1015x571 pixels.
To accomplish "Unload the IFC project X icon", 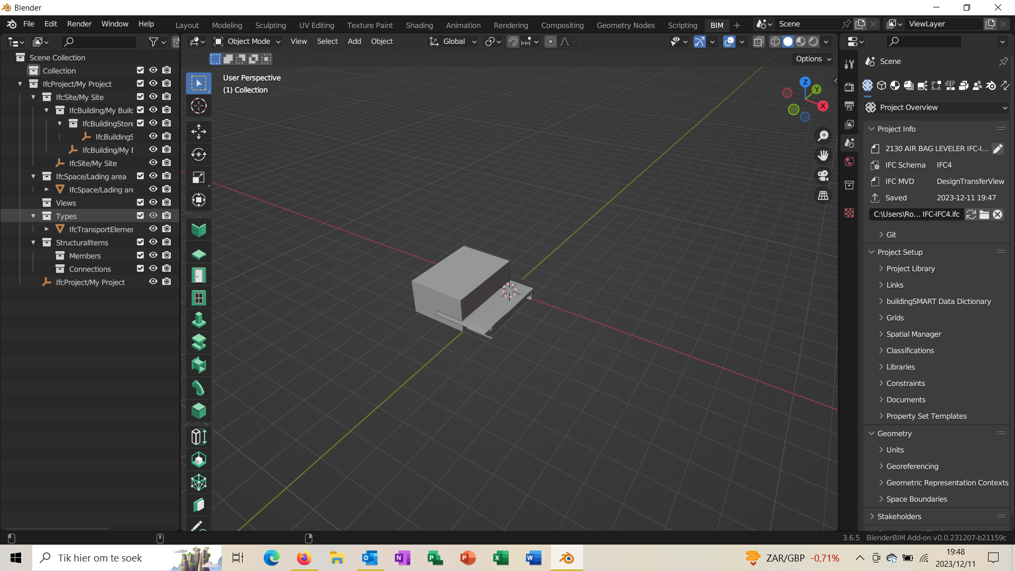I will pos(998,214).
